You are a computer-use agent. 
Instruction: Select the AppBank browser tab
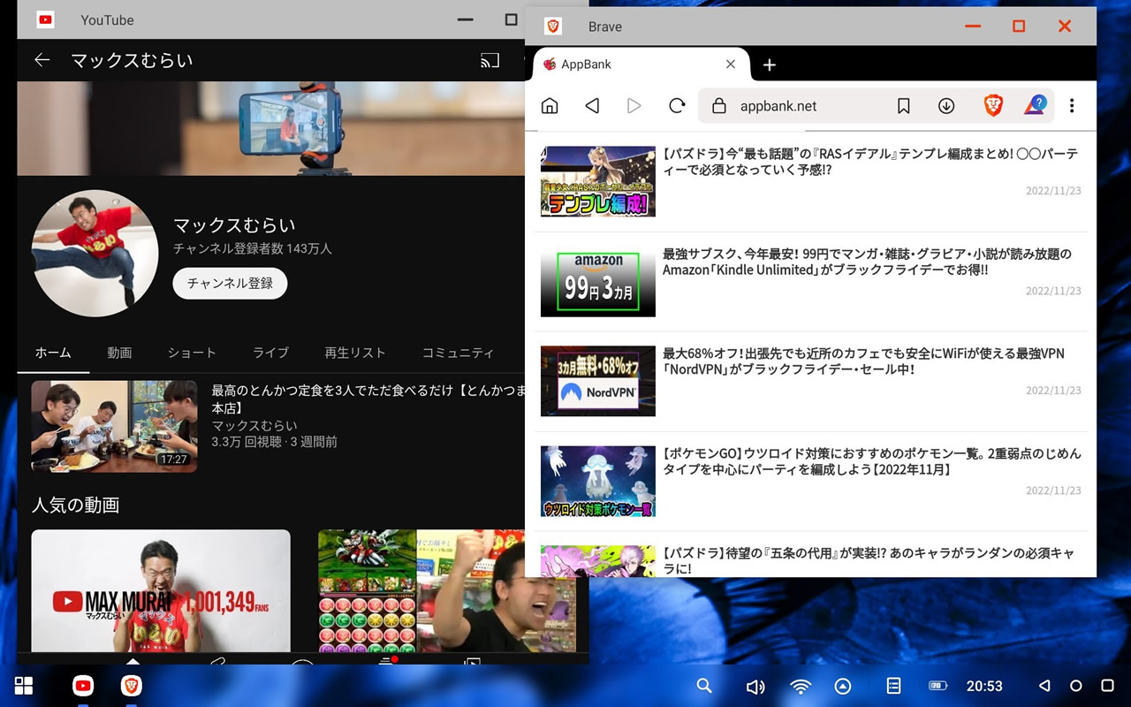pos(641,65)
